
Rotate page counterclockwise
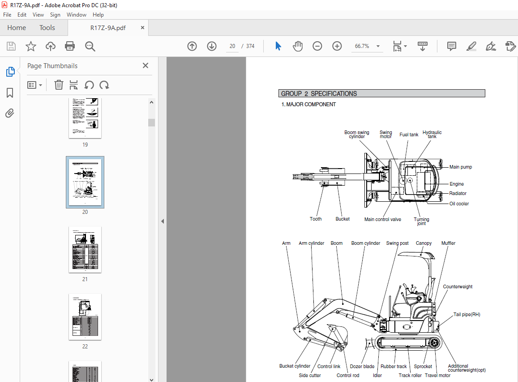pos(89,85)
